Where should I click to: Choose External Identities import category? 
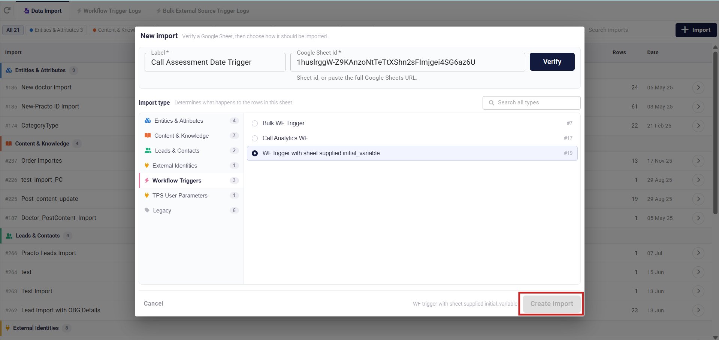pos(191,165)
